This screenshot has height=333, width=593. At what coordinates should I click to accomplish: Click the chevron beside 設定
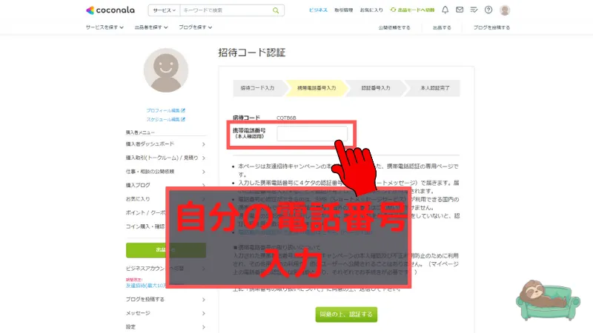point(203,327)
